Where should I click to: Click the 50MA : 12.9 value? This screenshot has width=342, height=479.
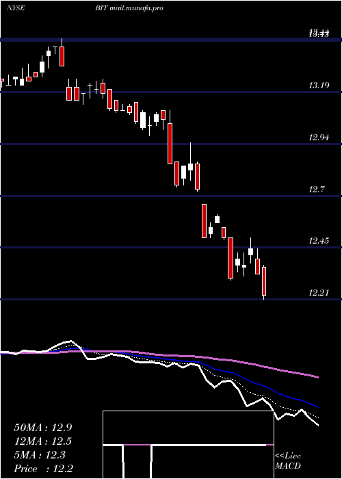pos(43,428)
